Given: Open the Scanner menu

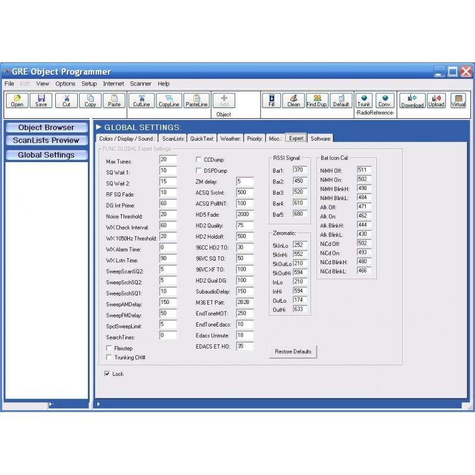Looking at the screenshot, I should click(140, 84).
